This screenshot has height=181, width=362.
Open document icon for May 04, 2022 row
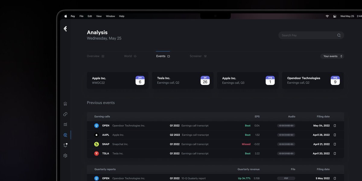pos(335,125)
